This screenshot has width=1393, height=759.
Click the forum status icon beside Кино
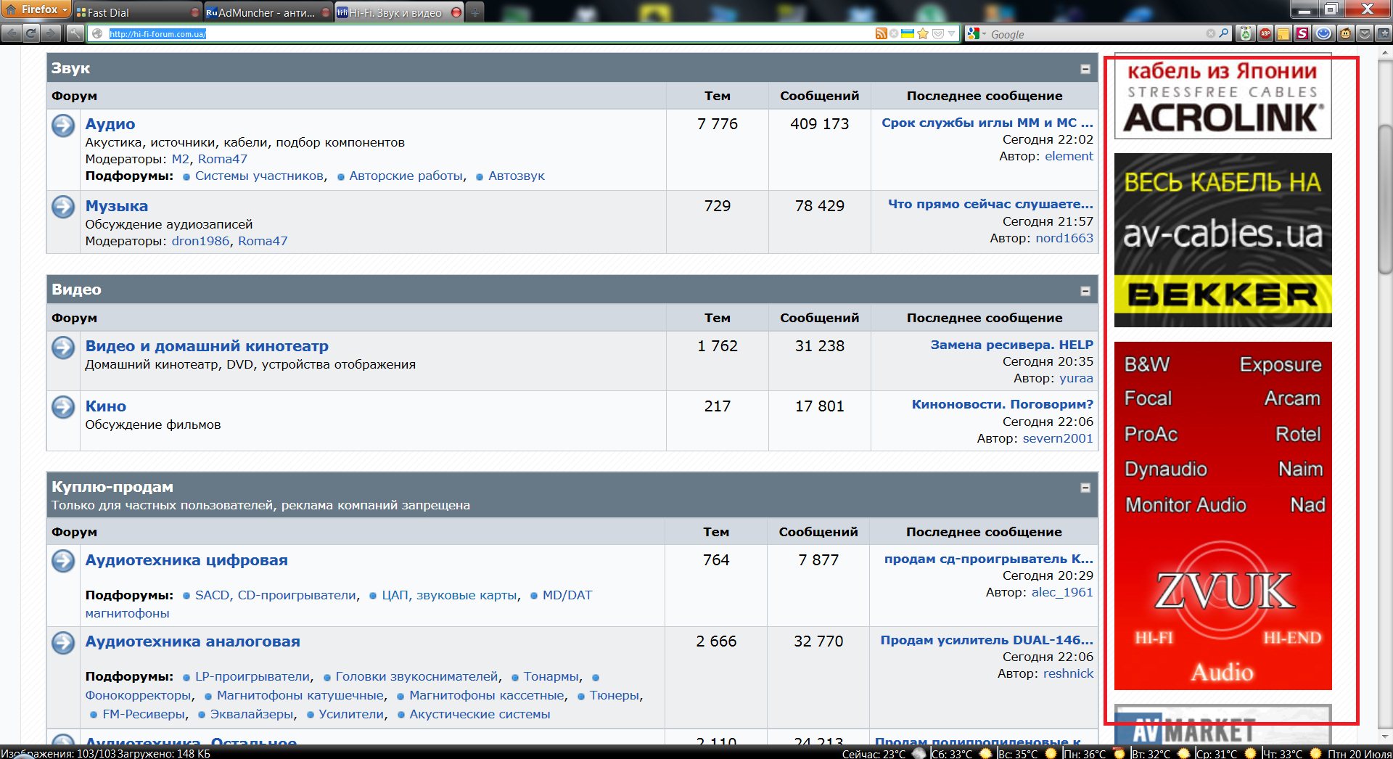pyautogui.click(x=63, y=407)
